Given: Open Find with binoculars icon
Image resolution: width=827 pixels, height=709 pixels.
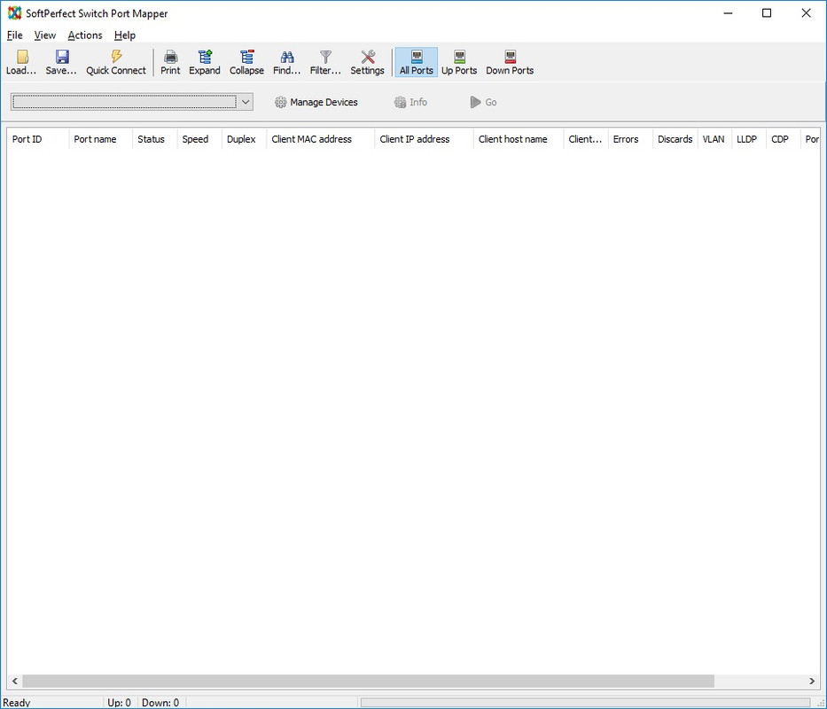Looking at the screenshot, I should [286, 62].
